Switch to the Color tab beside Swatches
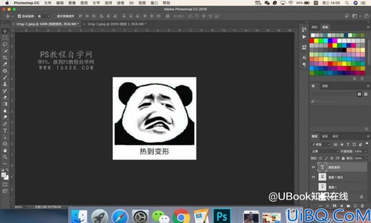The image size is (371, 223). coord(314,27)
